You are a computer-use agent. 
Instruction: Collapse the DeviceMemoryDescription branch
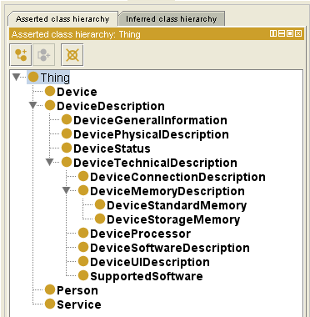coord(67,191)
